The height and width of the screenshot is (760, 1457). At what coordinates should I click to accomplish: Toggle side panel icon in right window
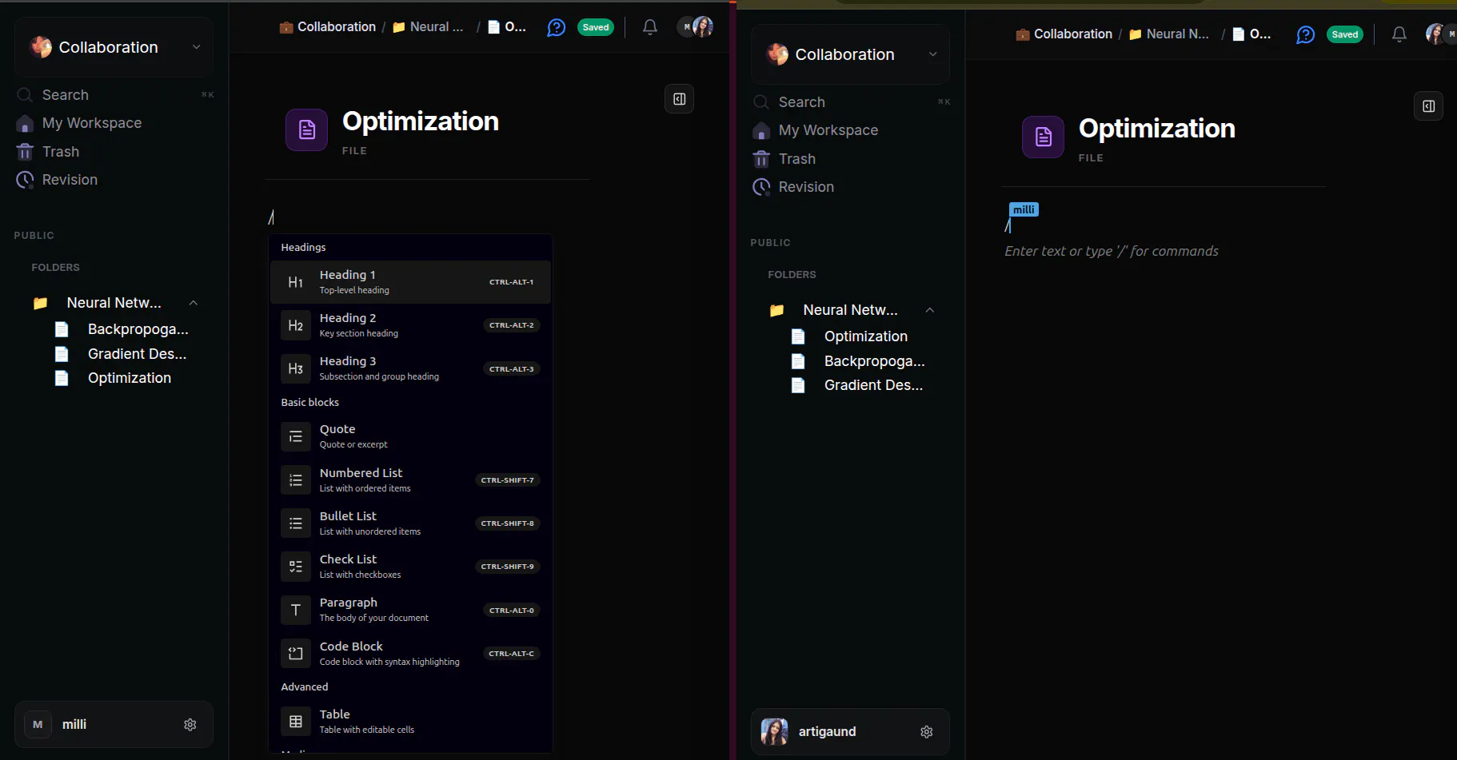pos(1429,106)
